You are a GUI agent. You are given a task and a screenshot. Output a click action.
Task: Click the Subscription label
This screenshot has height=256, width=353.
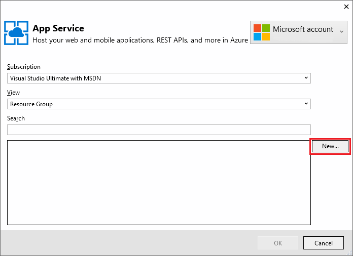coord(24,67)
